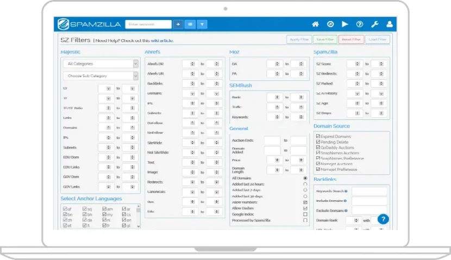This screenshot has height=260, width=451.
Task: Open the wrench settings icon
Action: tap(374, 24)
